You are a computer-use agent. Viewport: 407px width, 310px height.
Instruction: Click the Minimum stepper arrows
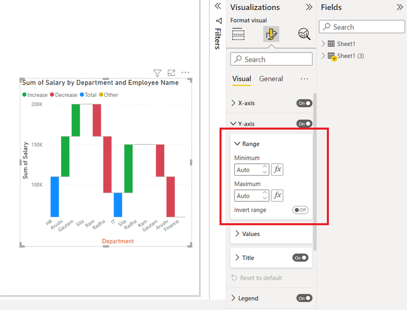265,169
